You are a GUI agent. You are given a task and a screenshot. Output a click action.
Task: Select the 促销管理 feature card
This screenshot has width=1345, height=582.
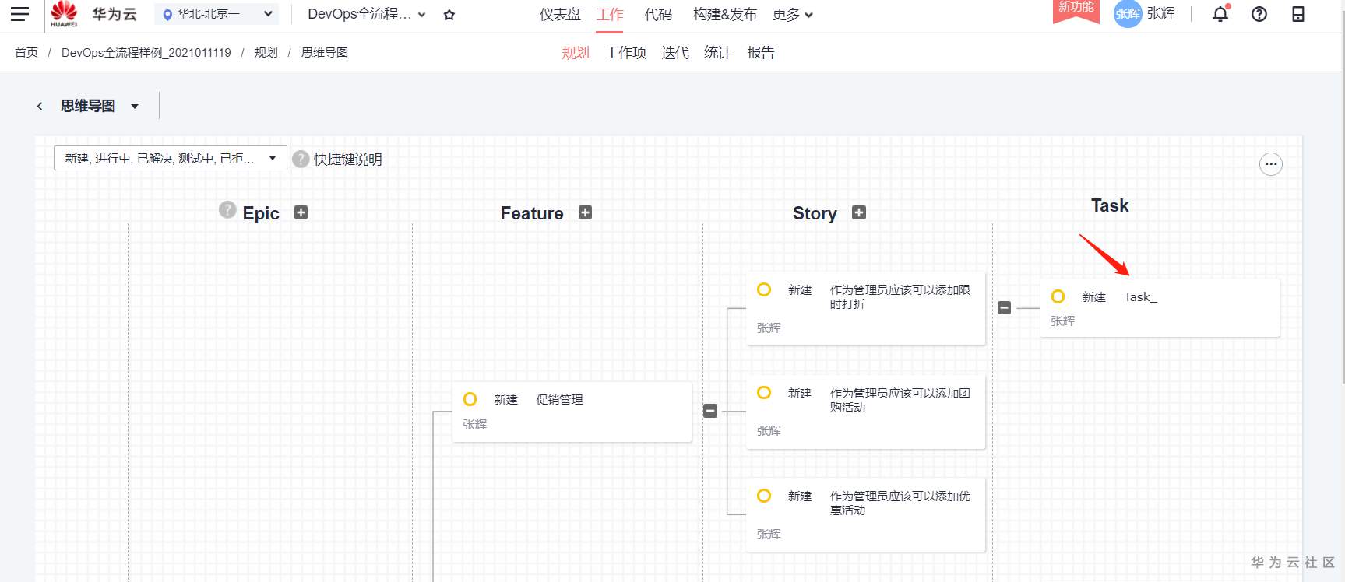(x=572, y=412)
